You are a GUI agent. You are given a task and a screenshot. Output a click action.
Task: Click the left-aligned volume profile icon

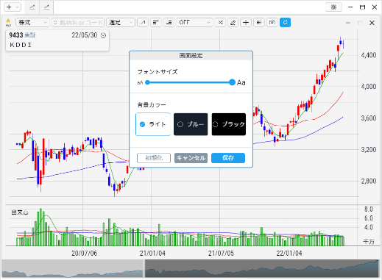point(156,23)
